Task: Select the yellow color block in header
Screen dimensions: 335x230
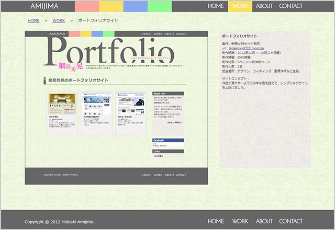Action: coord(111,6)
